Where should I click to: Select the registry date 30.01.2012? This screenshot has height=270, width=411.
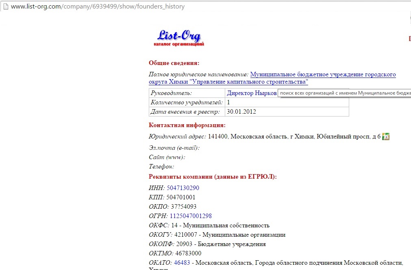(x=241, y=112)
